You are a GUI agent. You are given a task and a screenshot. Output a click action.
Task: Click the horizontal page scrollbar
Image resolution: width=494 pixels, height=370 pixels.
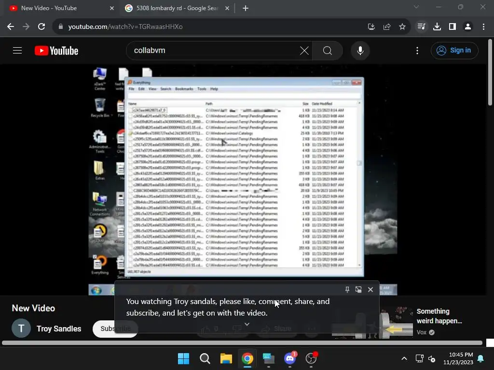[x=242, y=343]
